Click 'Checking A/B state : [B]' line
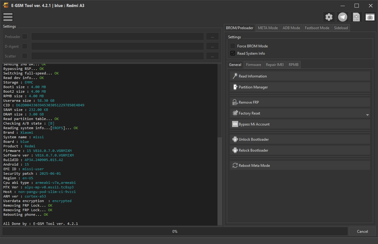This screenshot has width=378, height=244. (29, 123)
